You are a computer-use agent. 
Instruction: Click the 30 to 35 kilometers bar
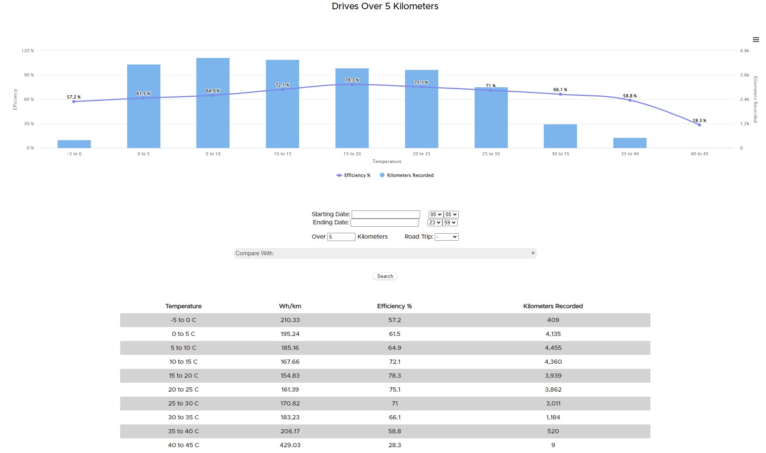click(560, 136)
